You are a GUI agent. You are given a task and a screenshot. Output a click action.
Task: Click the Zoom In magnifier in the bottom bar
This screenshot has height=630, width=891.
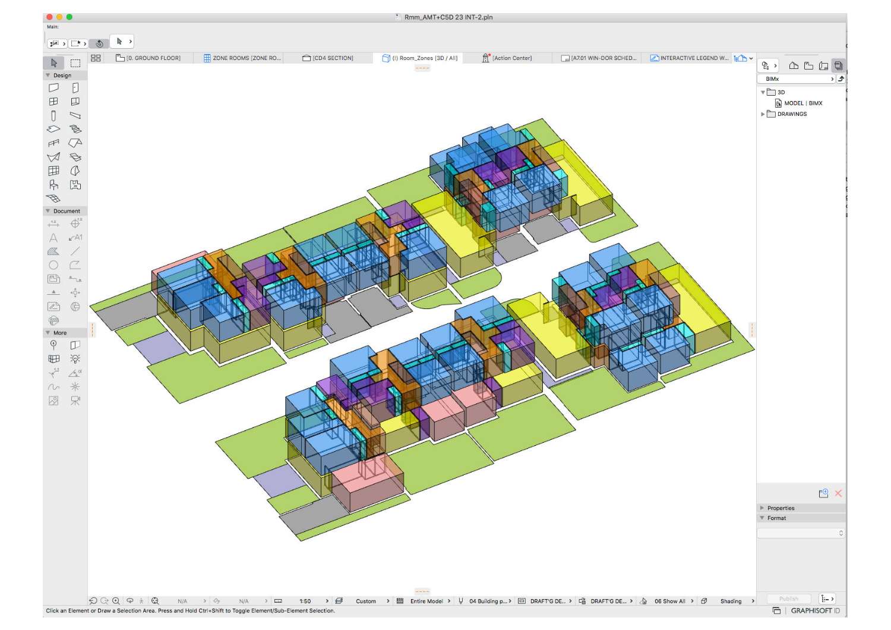[116, 601]
